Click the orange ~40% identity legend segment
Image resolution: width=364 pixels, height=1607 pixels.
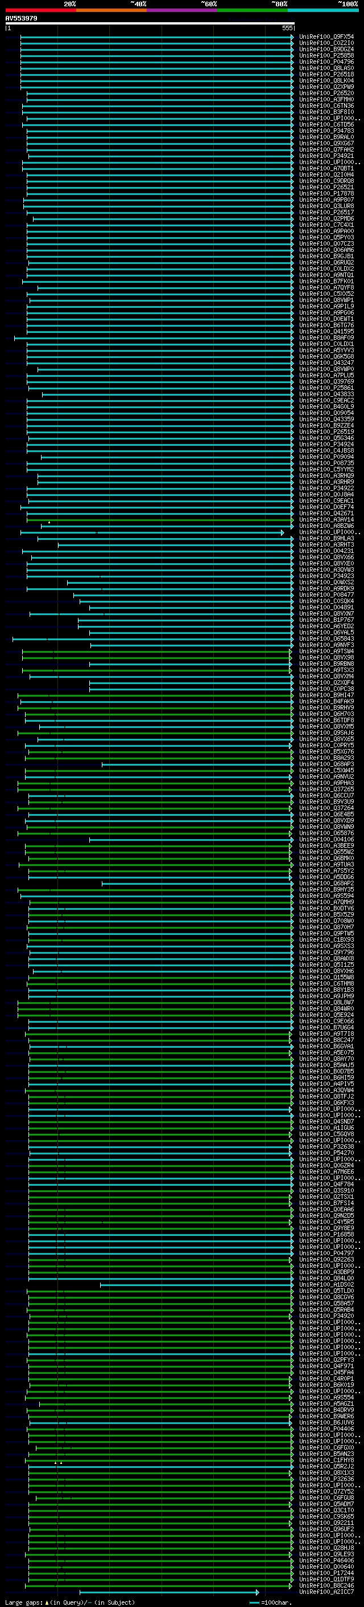(x=111, y=10)
